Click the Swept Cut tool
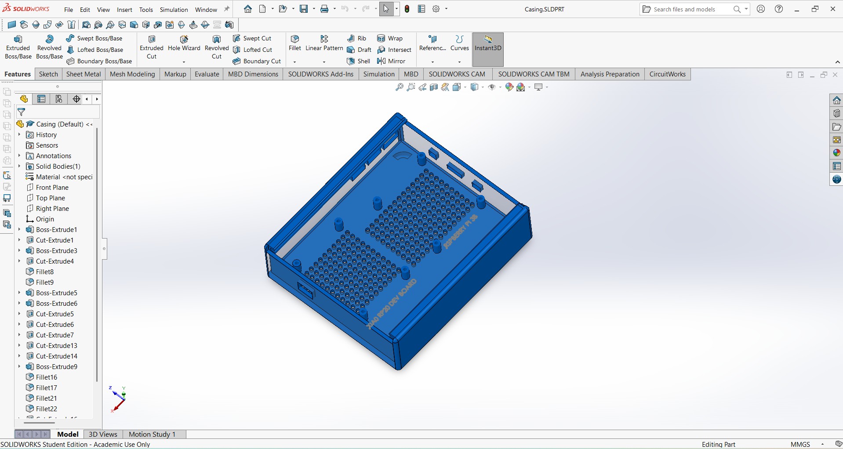843x449 pixels. (x=252, y=39)
